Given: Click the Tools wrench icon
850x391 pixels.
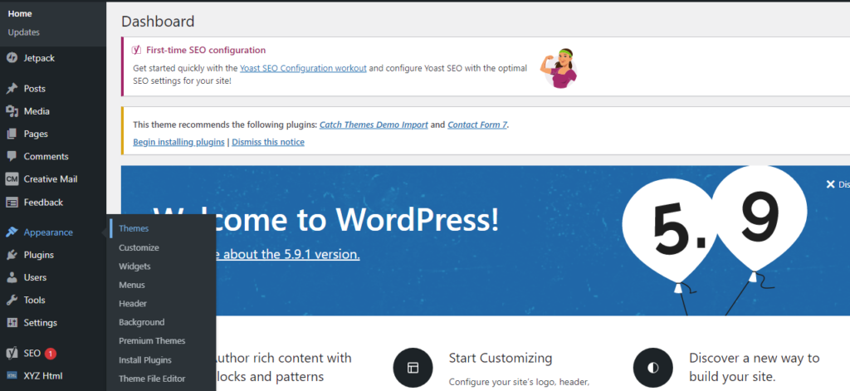Looking at the screenshot, I should pyautogui.click(x=12, y=300).
